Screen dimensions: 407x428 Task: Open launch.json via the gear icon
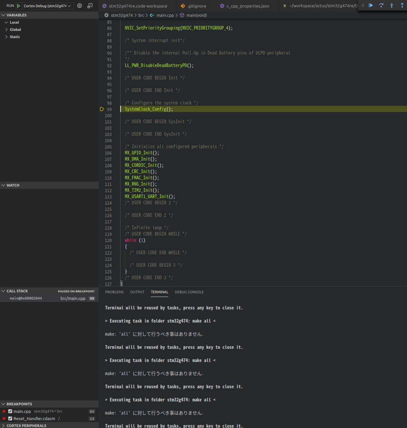[80, 6]
